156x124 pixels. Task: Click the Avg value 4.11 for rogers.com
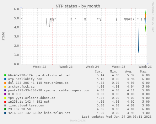coord(131,90)
